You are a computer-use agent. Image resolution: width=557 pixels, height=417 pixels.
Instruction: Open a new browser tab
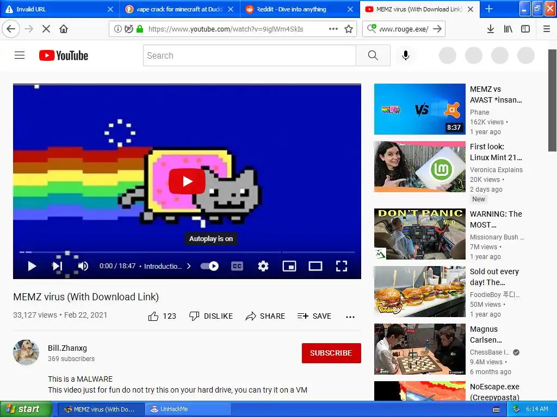[489, 9]
